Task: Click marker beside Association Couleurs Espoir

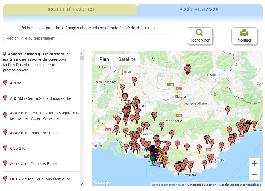Action: [x=5, y=163]
